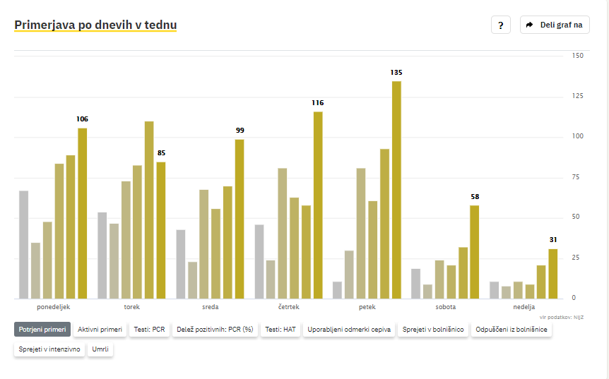609x379 pixels.
Task: Select the nedelja bar labeled 31
Action: [x=552, y=274]
